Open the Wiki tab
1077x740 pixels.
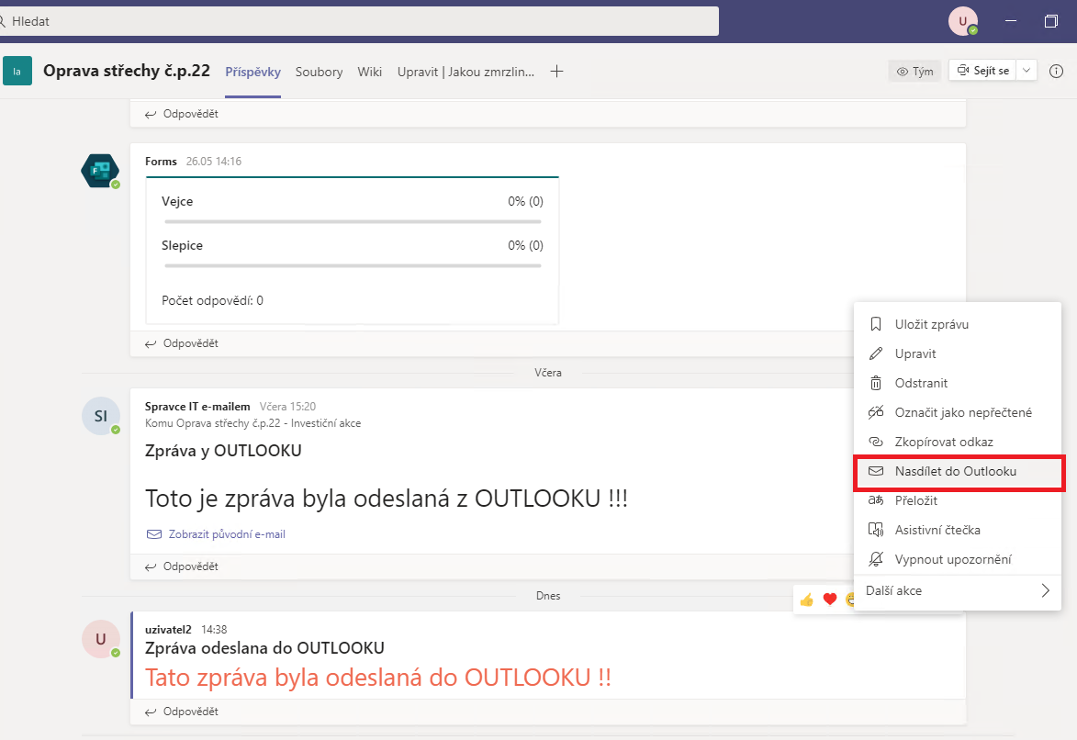[x=369, y=72]
